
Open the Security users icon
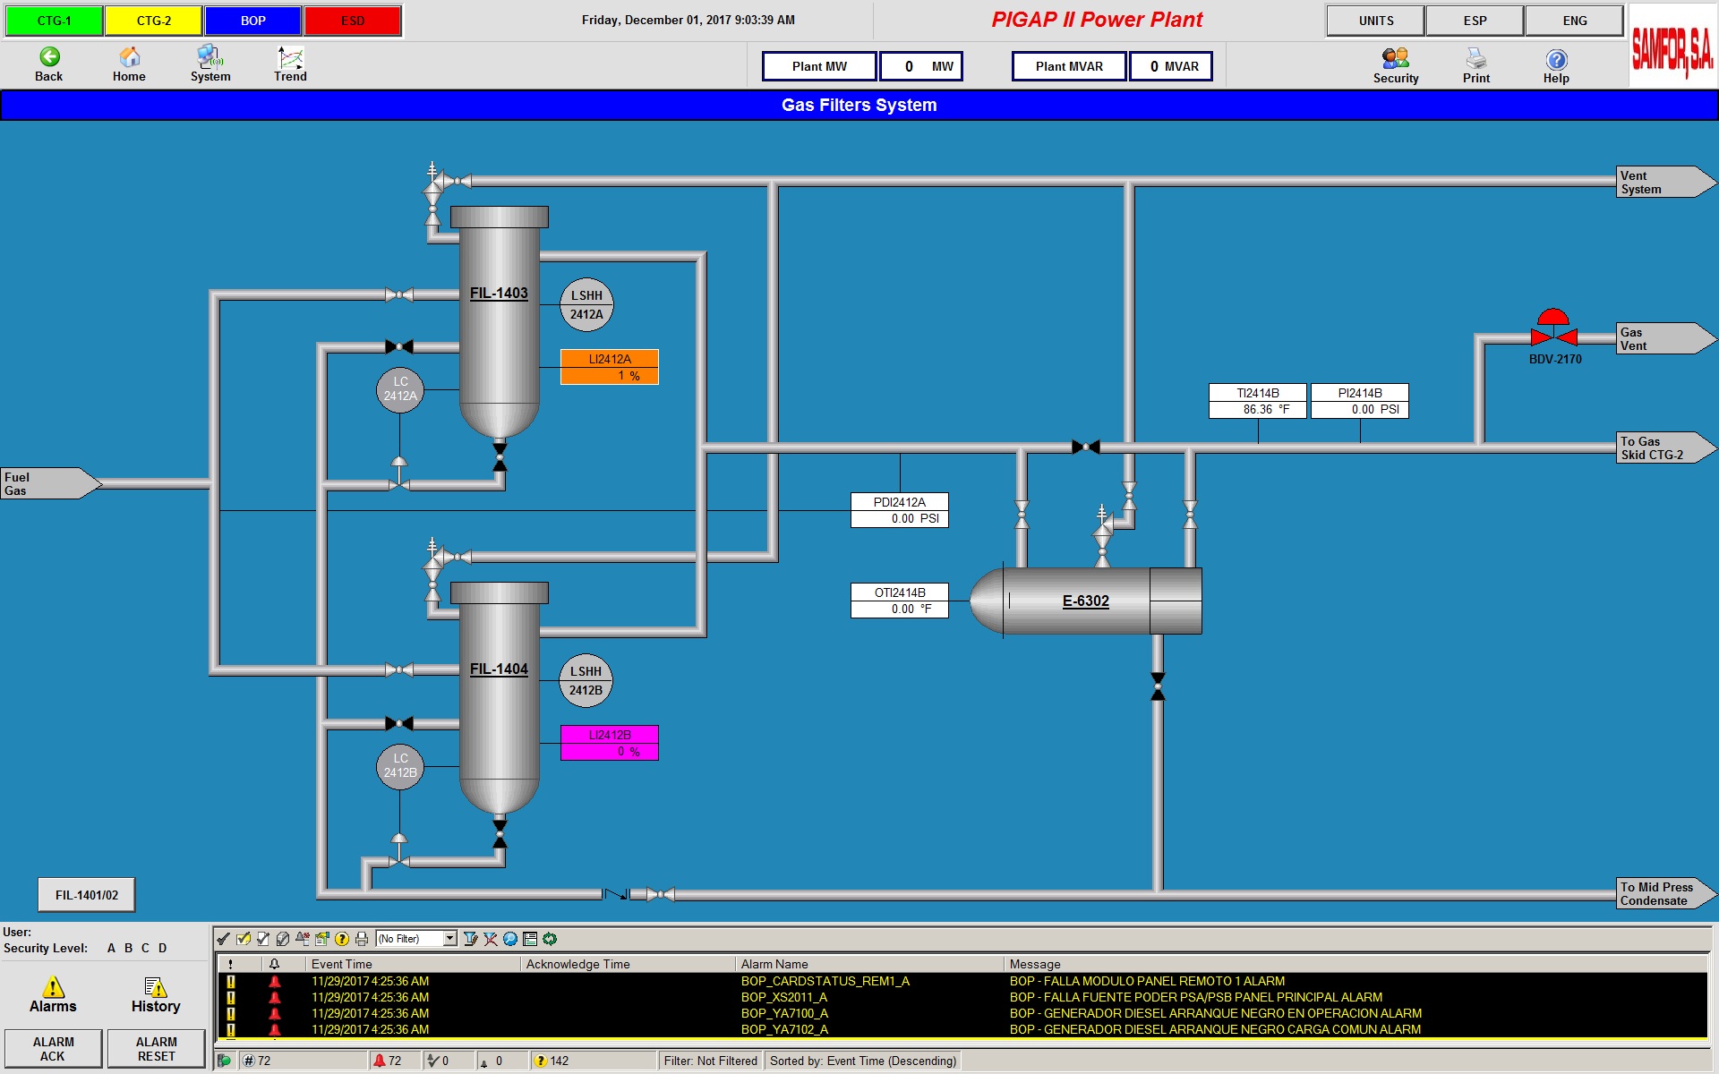click(x=1395, y=59)
